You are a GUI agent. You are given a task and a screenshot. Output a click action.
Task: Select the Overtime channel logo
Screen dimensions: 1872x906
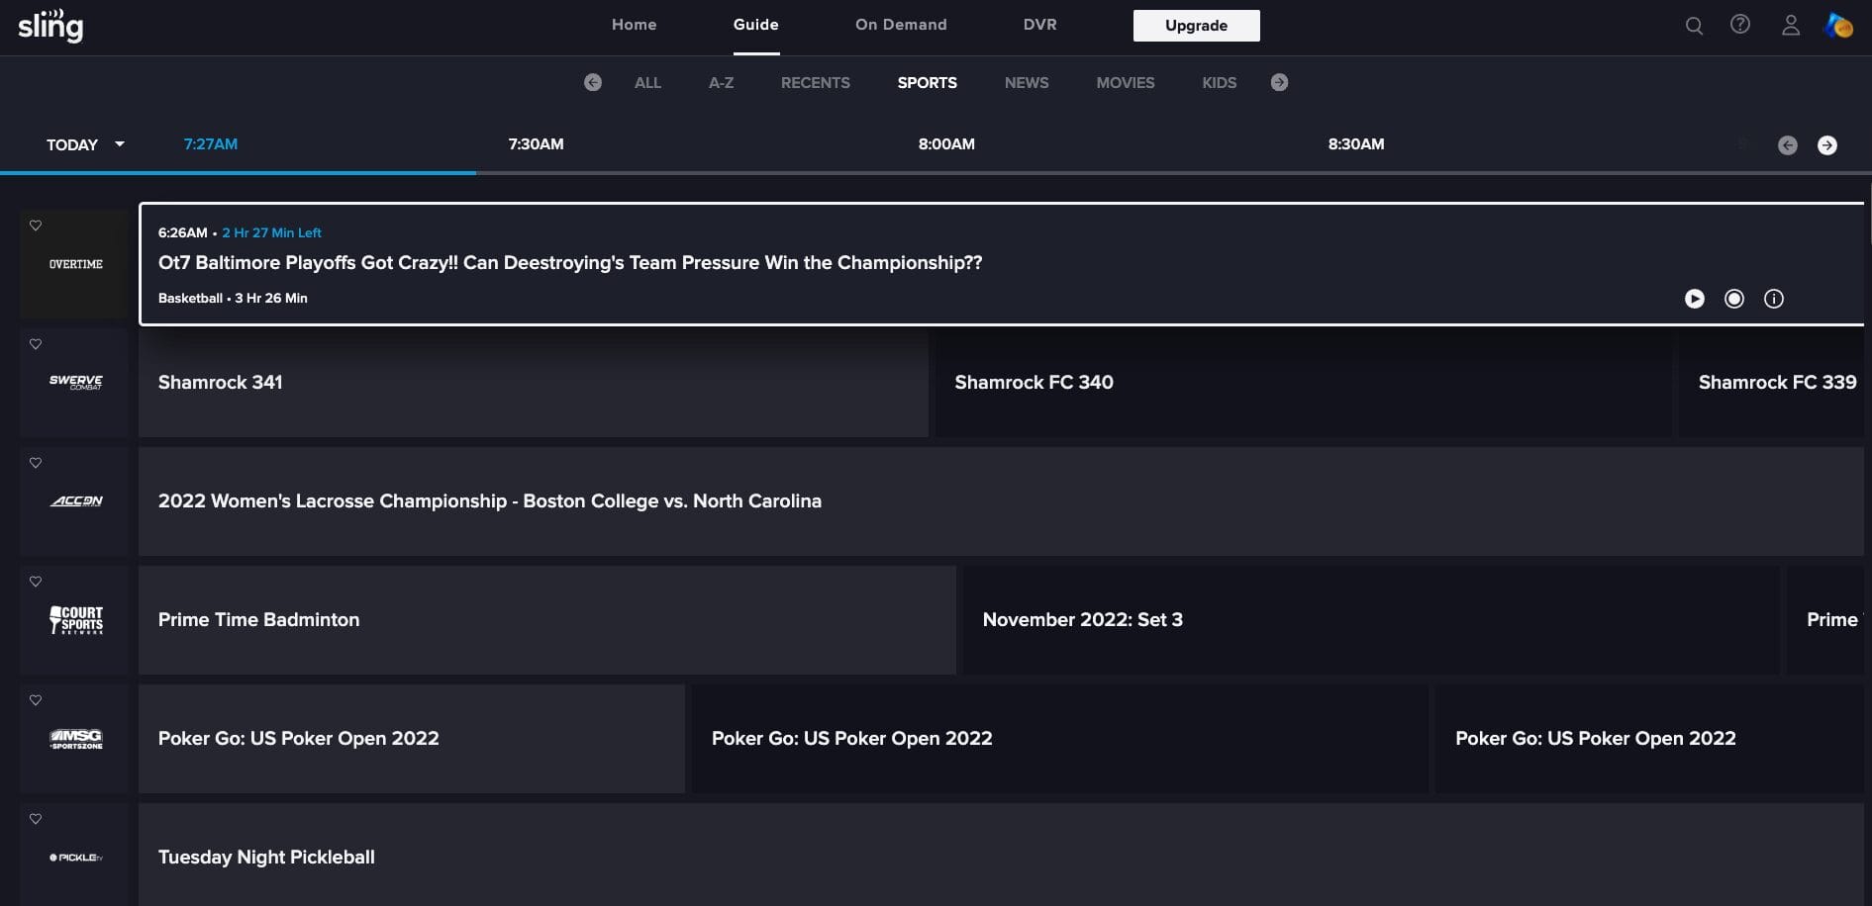[74, 264]
